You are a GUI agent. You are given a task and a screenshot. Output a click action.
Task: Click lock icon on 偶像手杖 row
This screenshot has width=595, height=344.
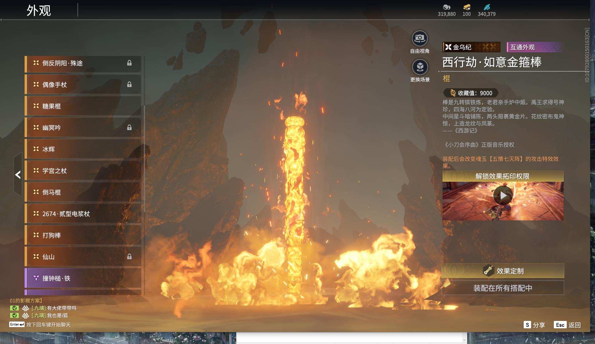pos(129,85)
